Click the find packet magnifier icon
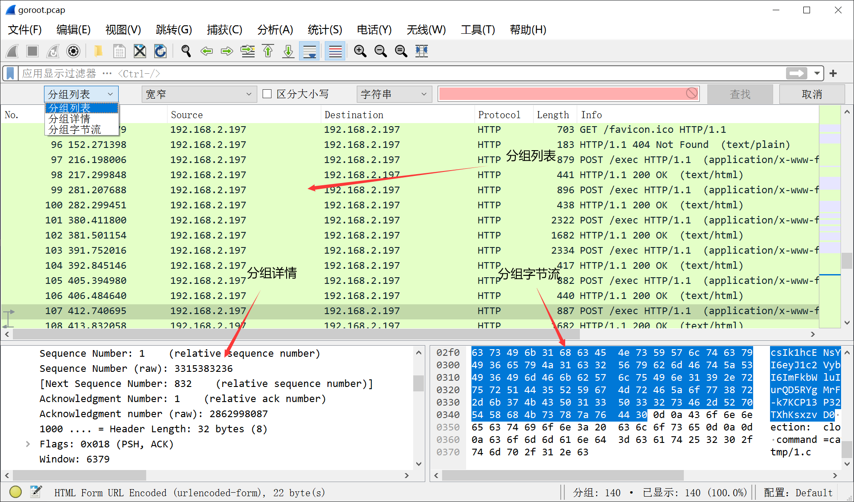This screenshot has height=502, width=854. (x=186, y=52)
